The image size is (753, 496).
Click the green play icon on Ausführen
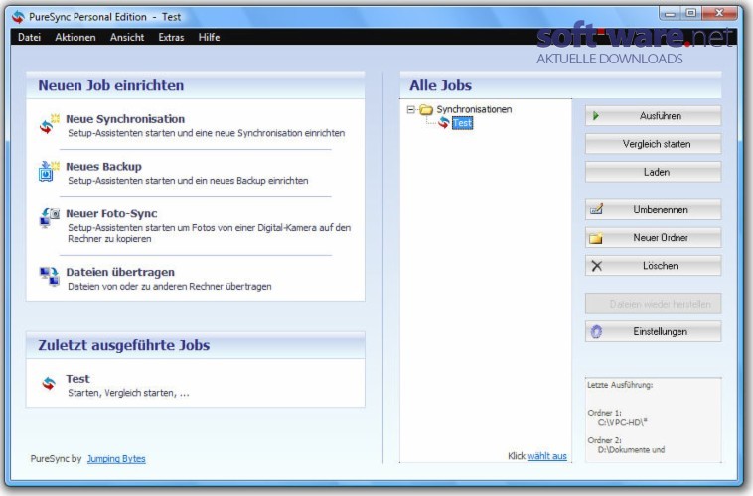[x=596, y=116]
